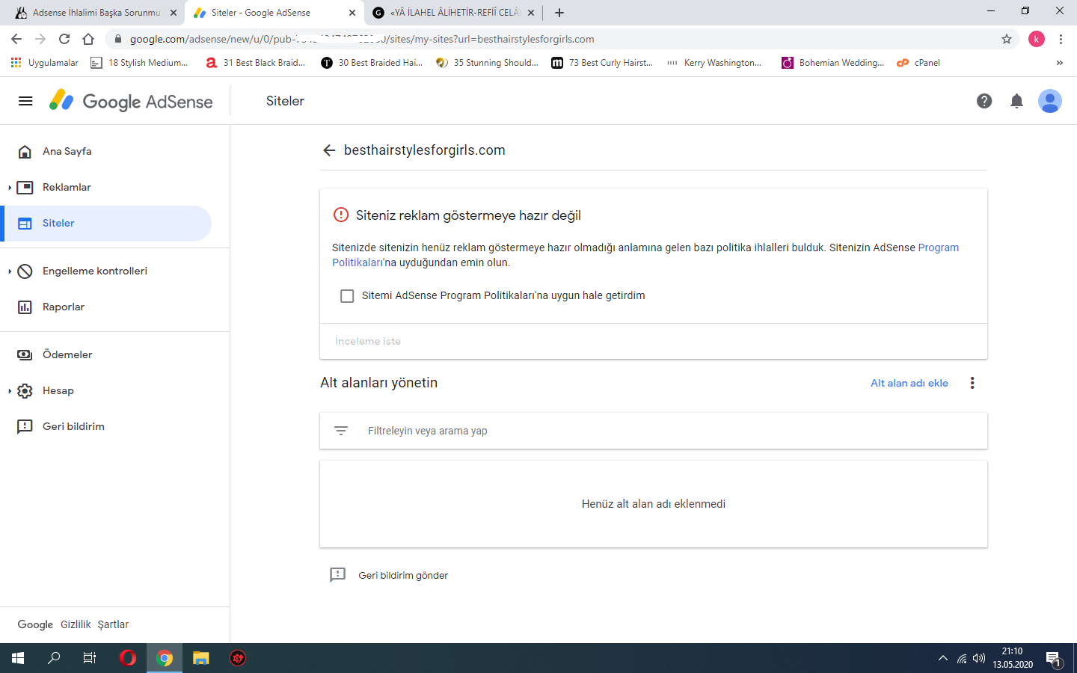
Task: Click the 'Alt alan adı ekle' link
Action: click(909, 383)
